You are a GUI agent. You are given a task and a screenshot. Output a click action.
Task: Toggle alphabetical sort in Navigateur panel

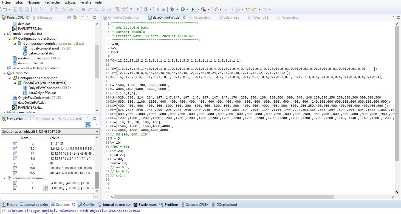pyautogui.click(x=88, y=125)
